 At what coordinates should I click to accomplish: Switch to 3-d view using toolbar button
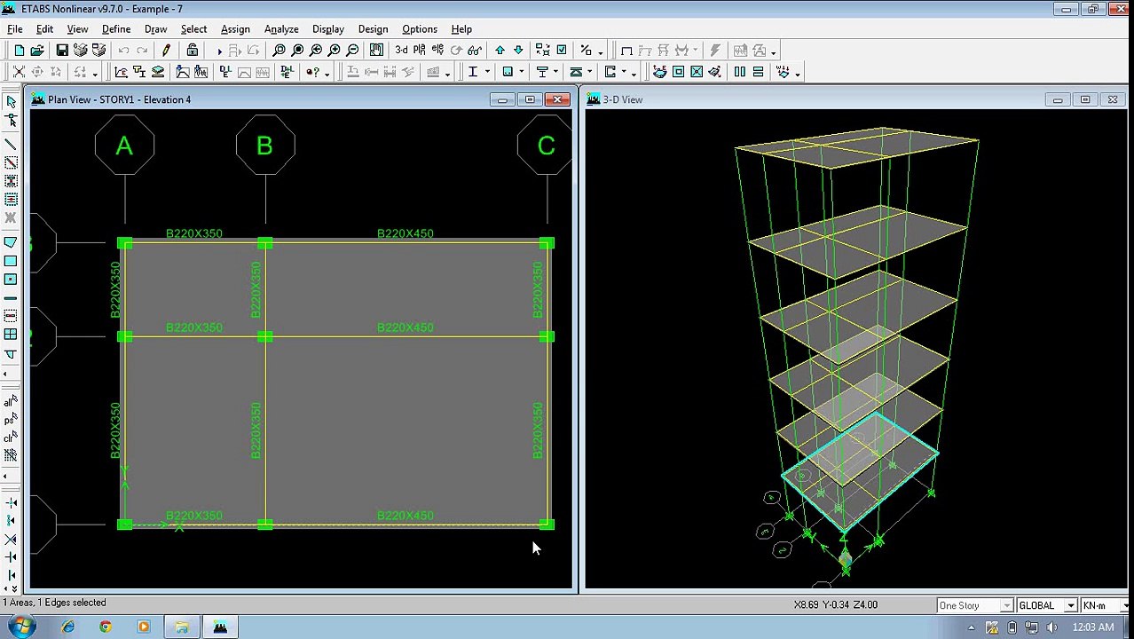(401, 51)
